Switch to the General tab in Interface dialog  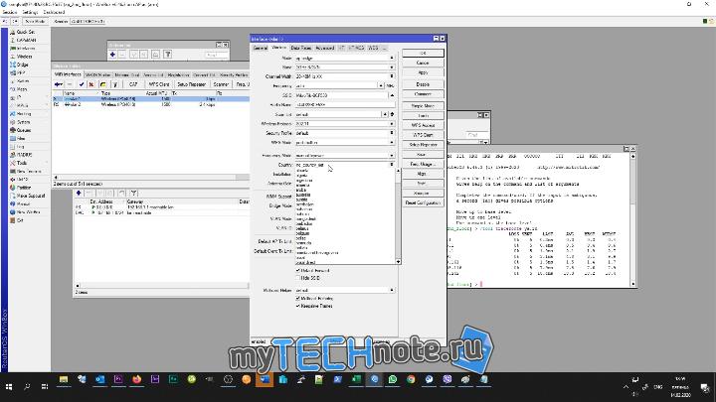click(261, 48)
